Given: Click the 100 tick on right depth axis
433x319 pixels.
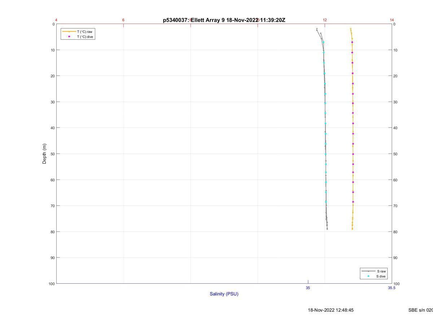Looking at the screenshot, I should click(x=397, y=284).
